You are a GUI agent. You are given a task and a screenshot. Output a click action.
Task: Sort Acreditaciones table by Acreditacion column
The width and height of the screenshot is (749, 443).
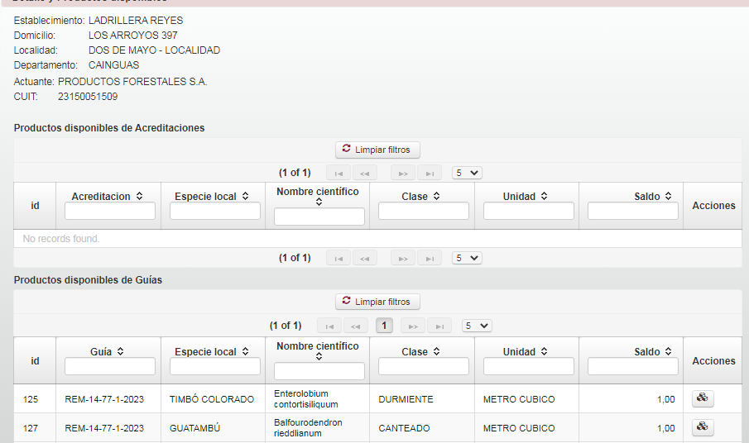[x=140, y=196]
